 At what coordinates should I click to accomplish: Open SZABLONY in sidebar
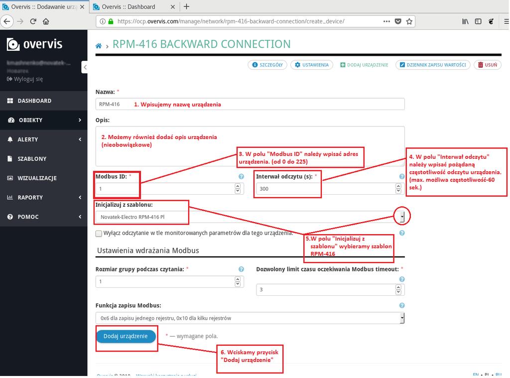coord(44,159)
